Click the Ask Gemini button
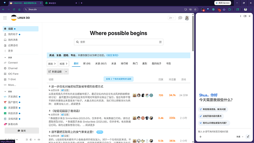 (x=223, y=3)
